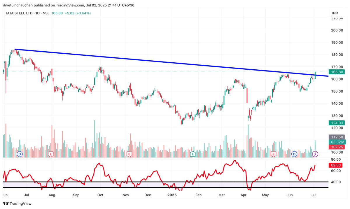Open the purple lightning event marker
The height and width of the screenshot is (209, 350).
point(315,154)
